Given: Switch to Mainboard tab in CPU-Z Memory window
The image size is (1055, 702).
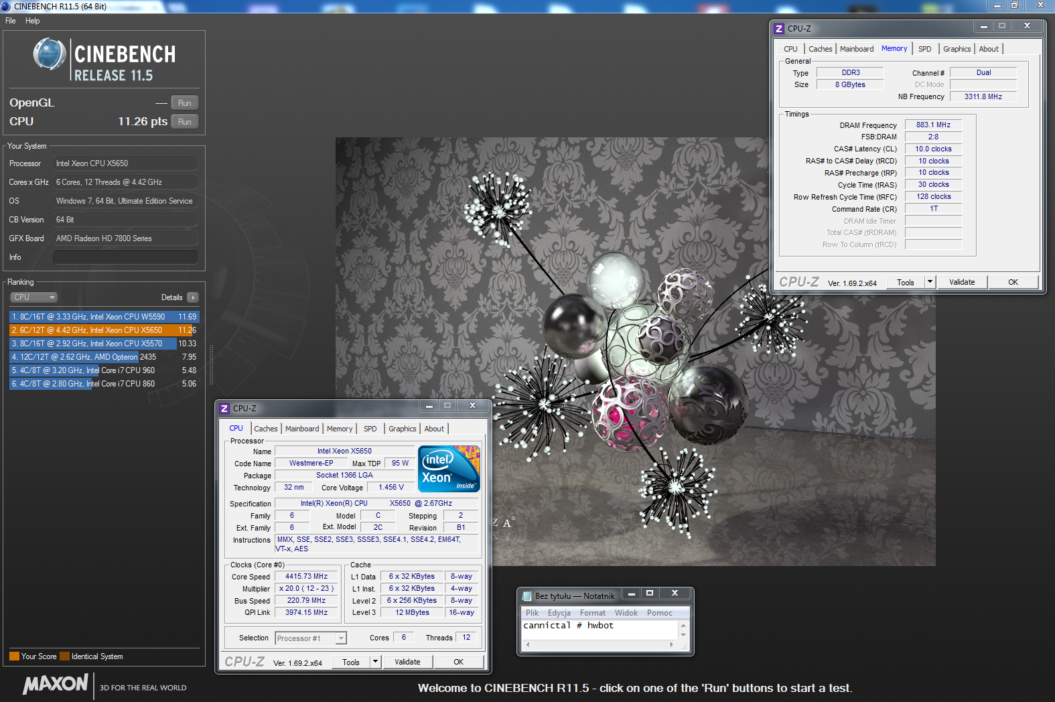Looking at the screenshot, I should tap(857, 49).
